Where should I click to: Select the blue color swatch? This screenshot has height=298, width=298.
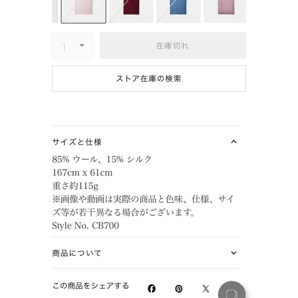(179, 11)
